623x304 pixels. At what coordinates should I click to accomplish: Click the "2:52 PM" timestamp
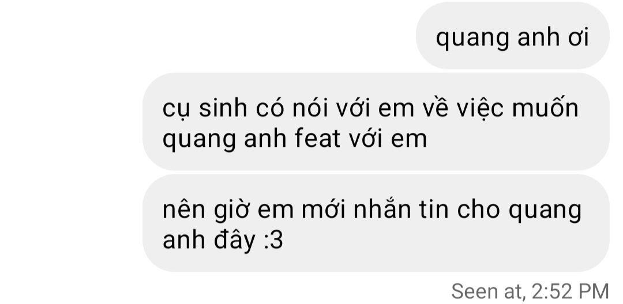[570, 291]
